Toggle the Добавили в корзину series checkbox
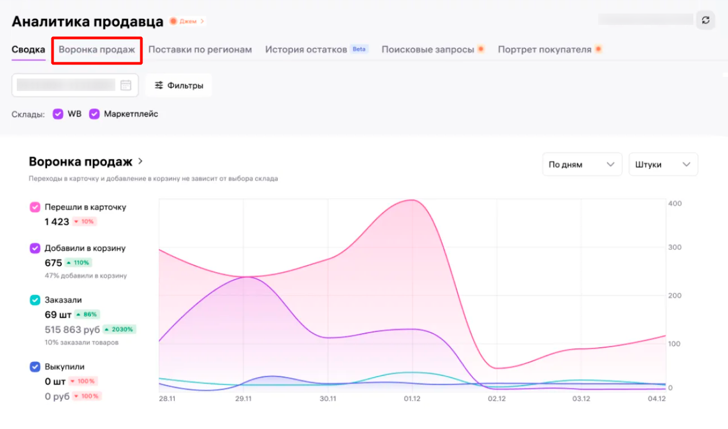Screen dimensions: 728x429 coord(35,248)
